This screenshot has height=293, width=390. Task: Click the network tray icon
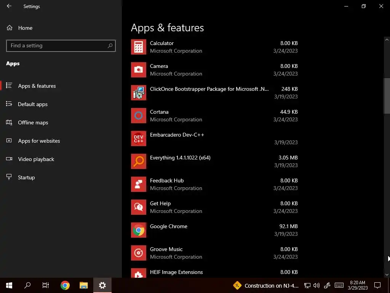(307, 285)
